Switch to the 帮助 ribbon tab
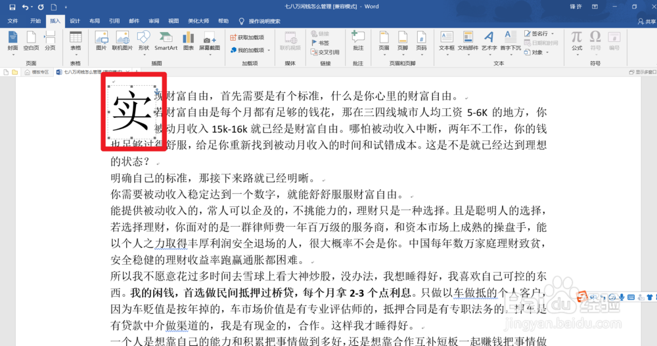This screenshot has width=657, height=346. click(x=223, y=21)
